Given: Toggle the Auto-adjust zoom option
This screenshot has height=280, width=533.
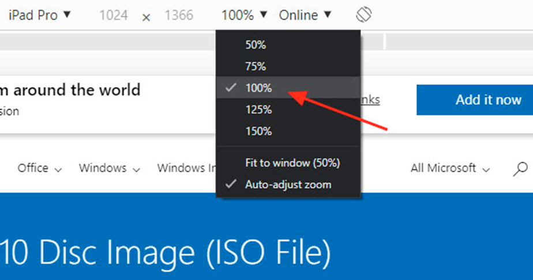Looking at the screenshot, I should [288, 185].
